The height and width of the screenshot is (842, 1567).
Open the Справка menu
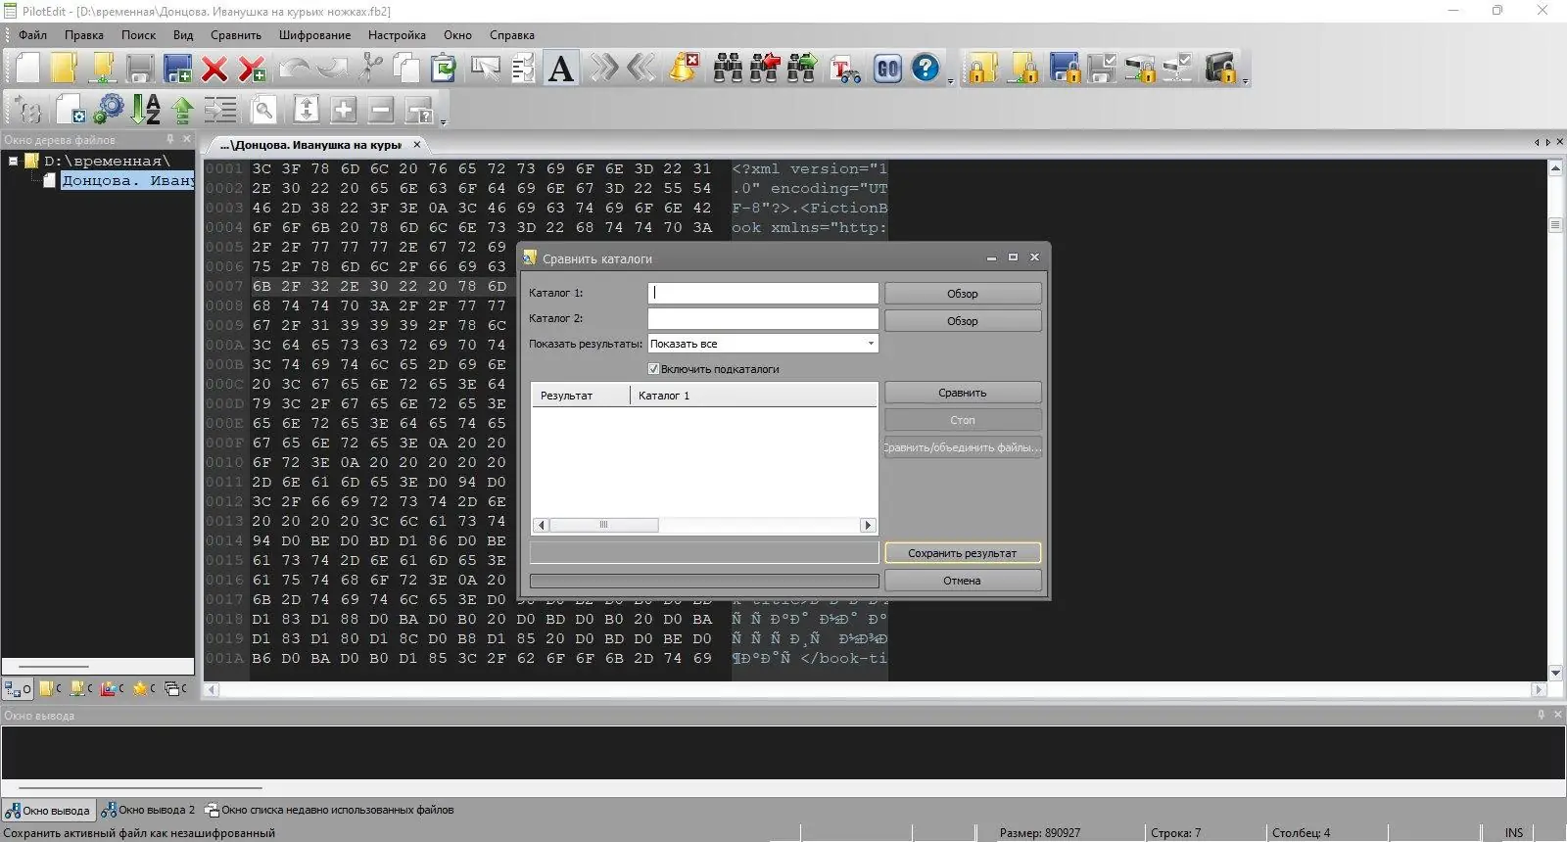point(512,35)
